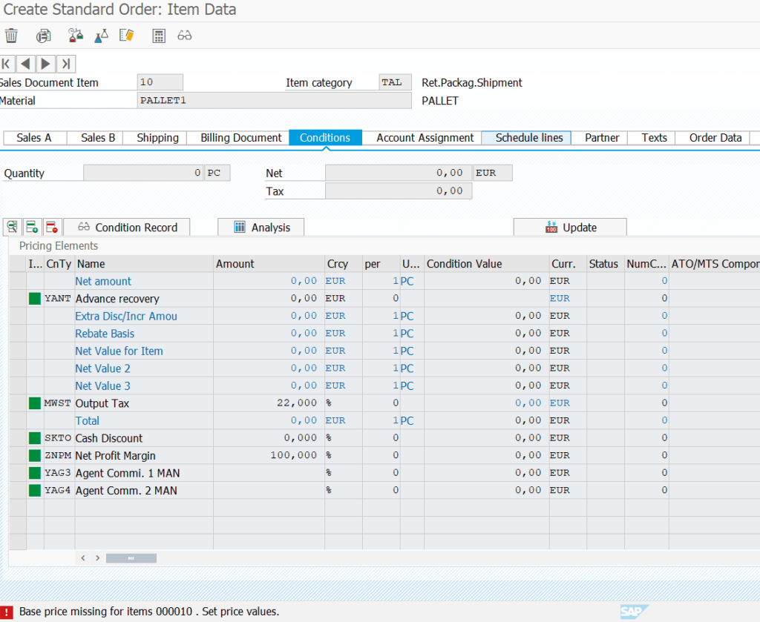Click the glasses display icon in top toolbar

184,36
